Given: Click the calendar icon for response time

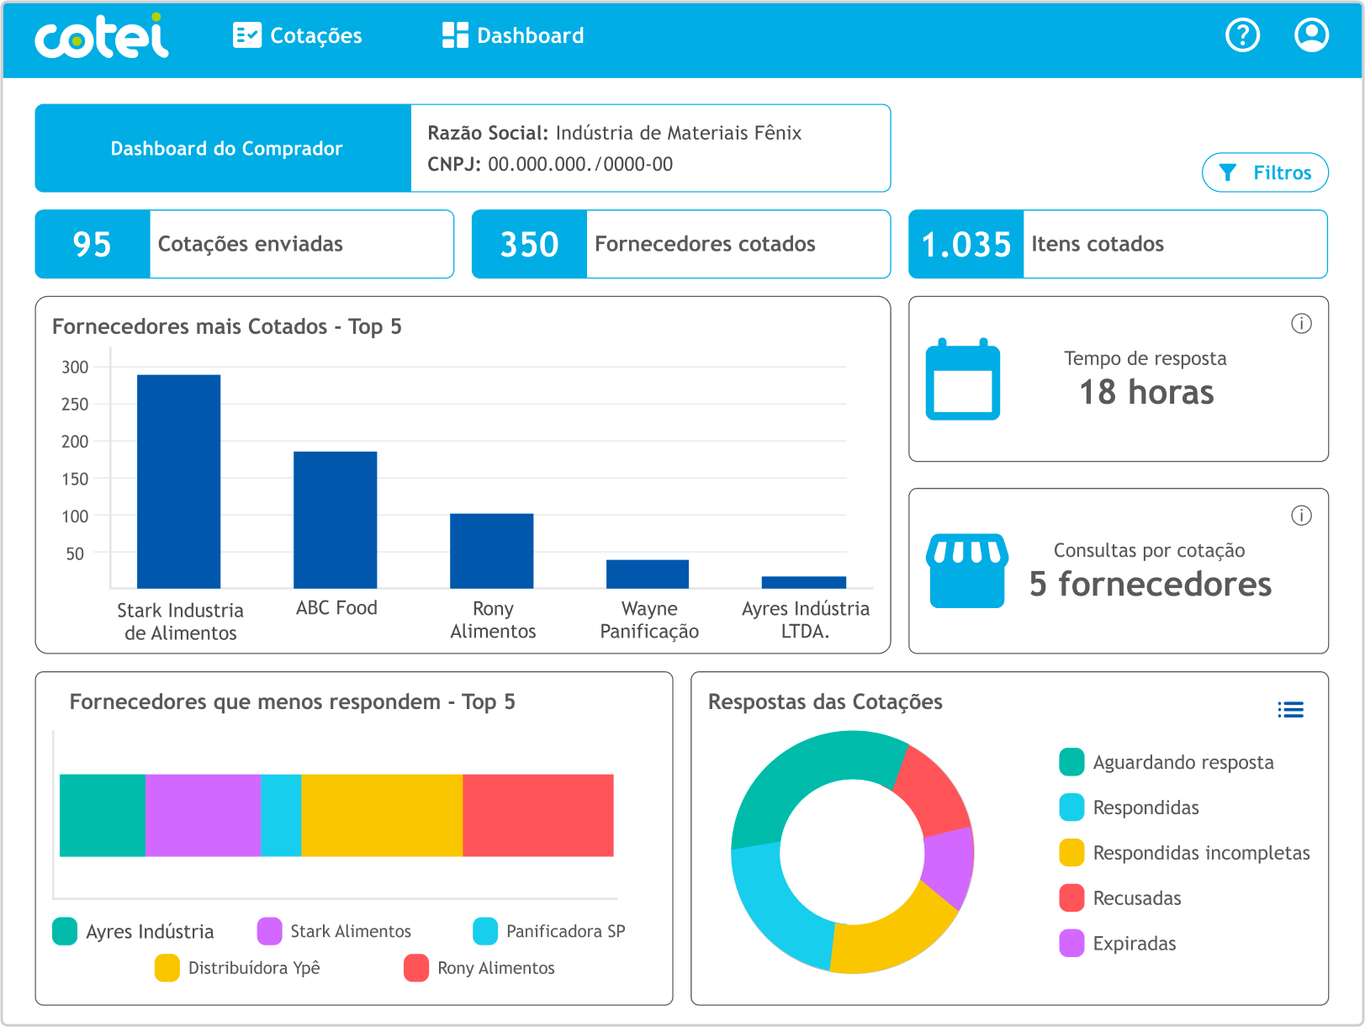Looking at the screenshot, I should (x=963, y=380).
